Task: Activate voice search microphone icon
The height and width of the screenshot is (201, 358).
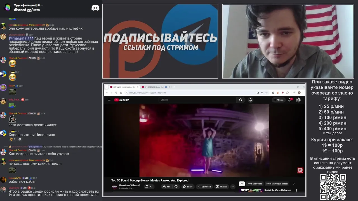Action: pyautogui.click(x=250, y=100)
